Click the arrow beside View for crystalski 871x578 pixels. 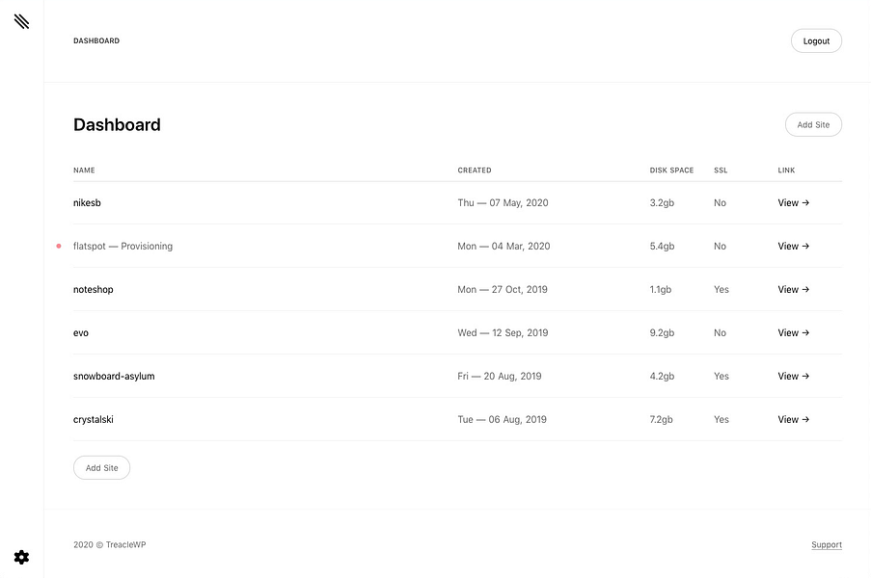click(805, 419)
